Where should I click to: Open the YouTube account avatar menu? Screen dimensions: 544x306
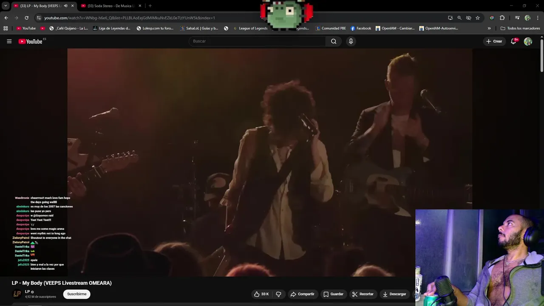click(528, 41)
